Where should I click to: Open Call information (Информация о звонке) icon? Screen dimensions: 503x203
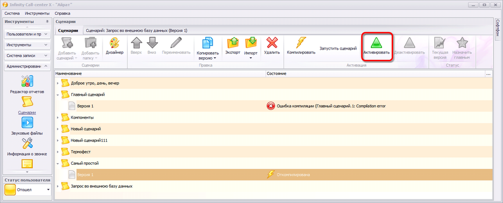[27, 143]
